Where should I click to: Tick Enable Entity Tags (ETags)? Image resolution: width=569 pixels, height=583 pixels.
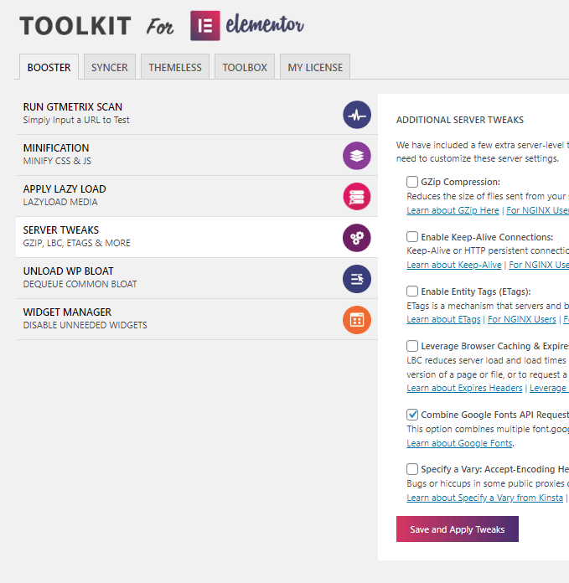pyautogui.click(x=411, y=291)
